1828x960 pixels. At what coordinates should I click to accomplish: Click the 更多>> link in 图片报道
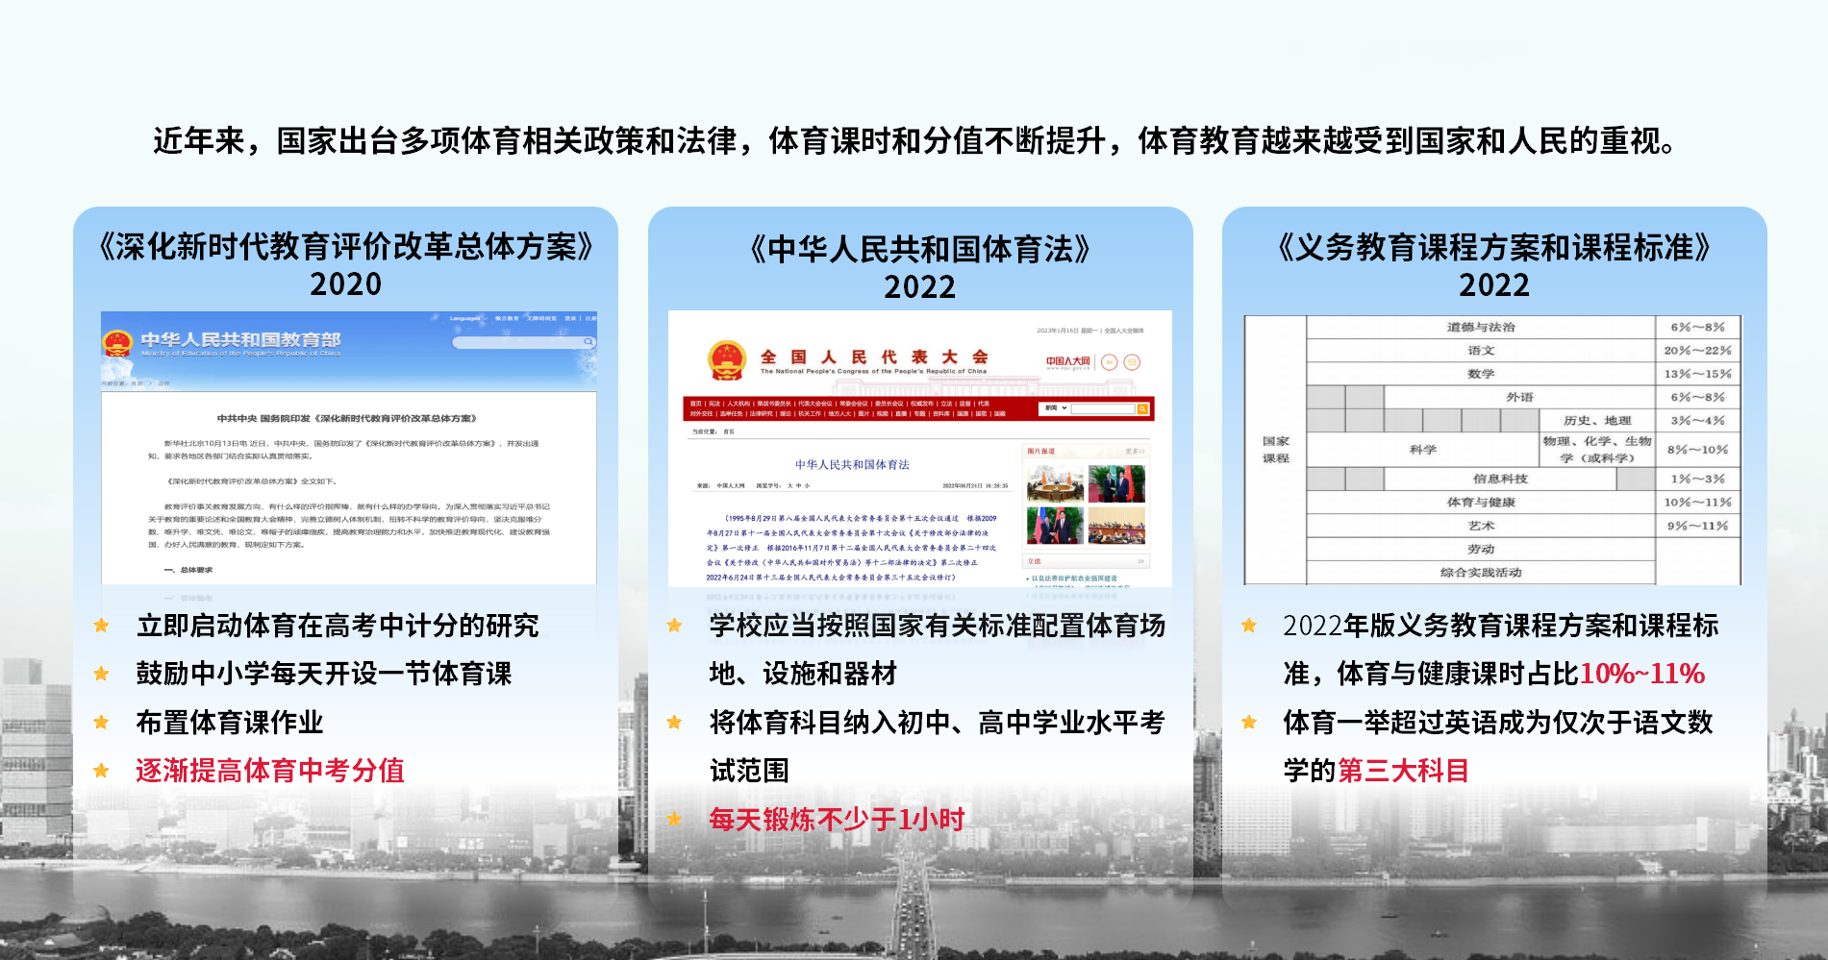coord(1135,451)
